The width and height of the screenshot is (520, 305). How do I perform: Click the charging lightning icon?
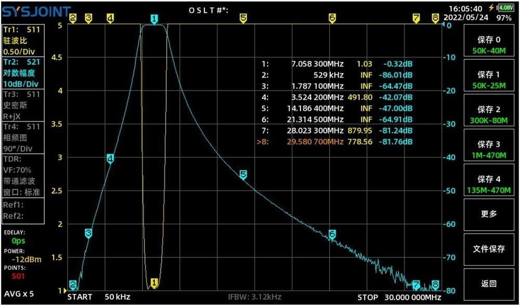492,7
